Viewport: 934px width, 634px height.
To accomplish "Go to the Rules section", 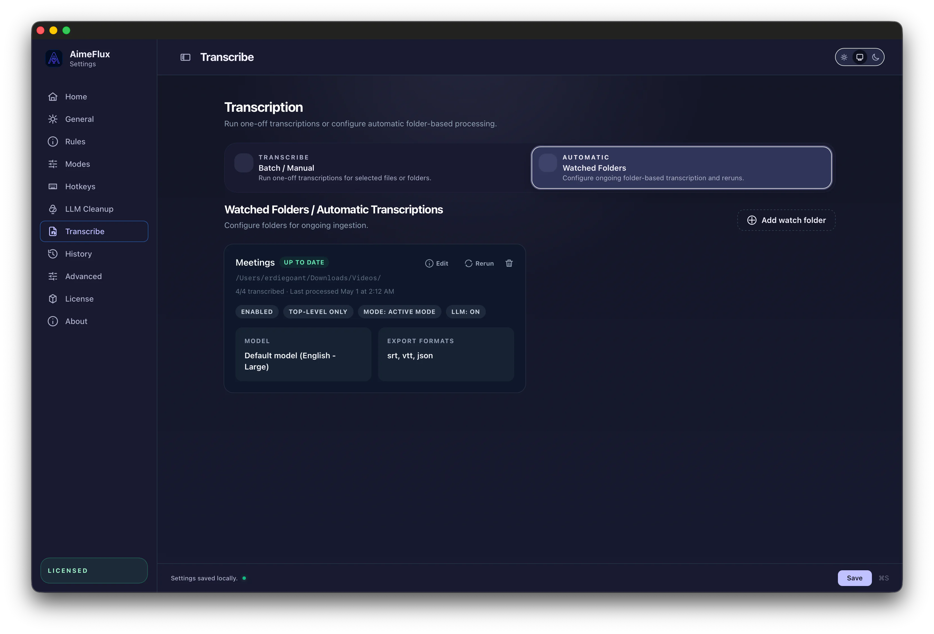I will 94,142.
